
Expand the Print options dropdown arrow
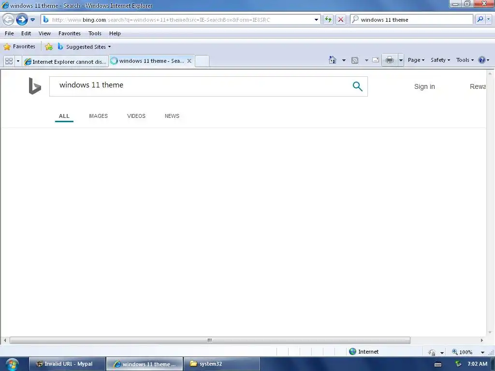tap(401, 60)
